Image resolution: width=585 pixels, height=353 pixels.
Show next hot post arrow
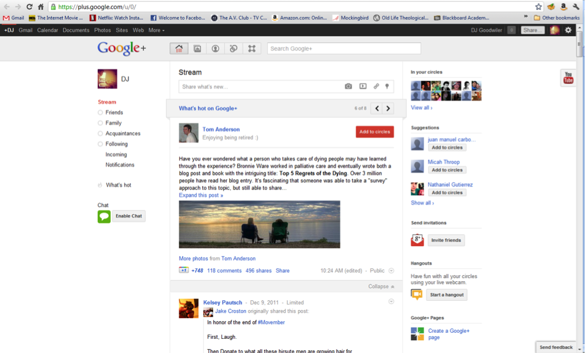[388, 109]
